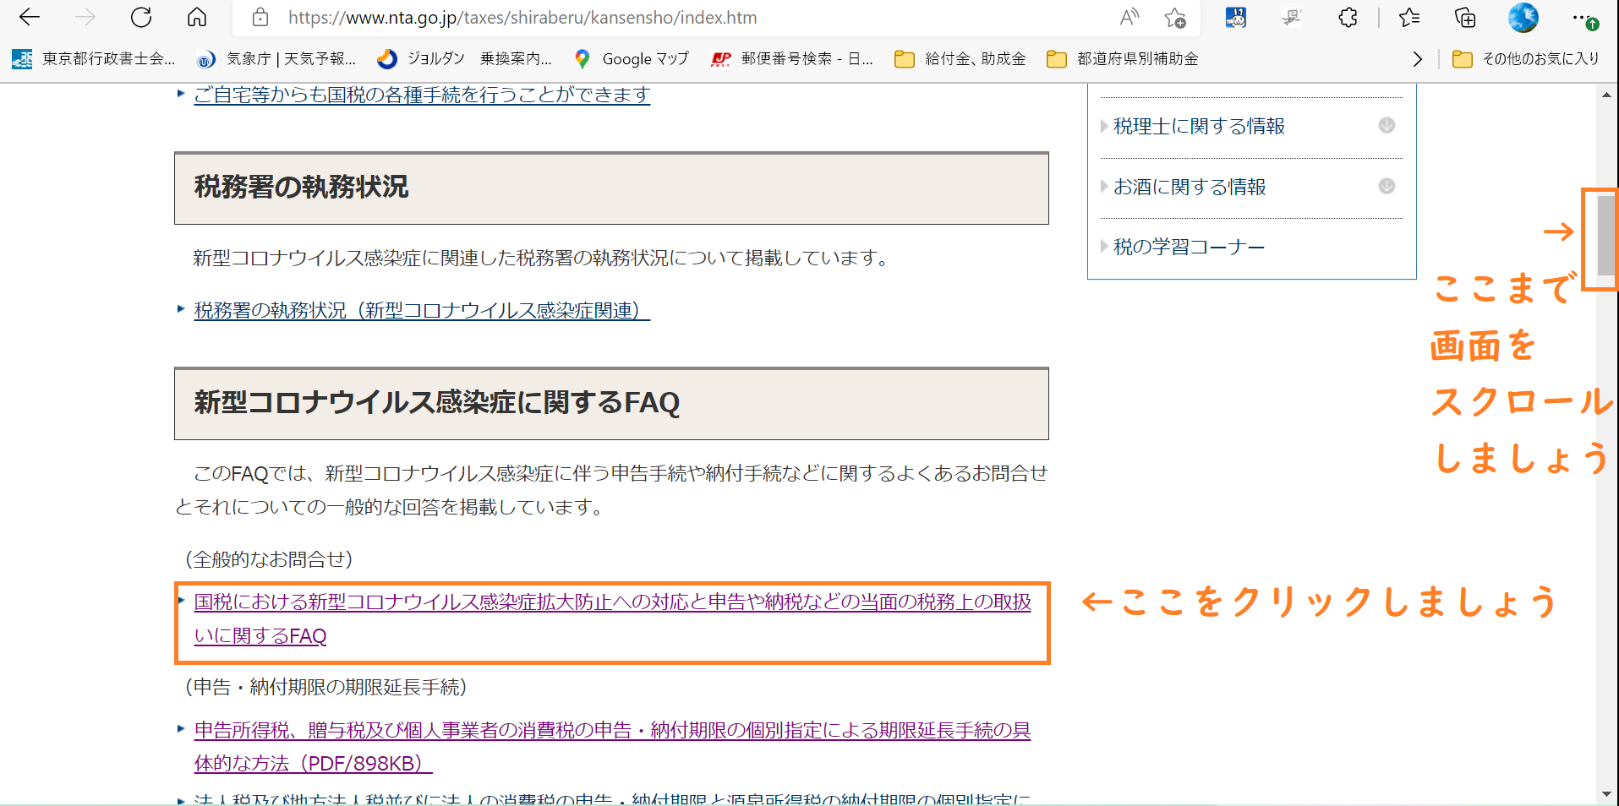Open the Extensions puzzle icon
1619x806 pixels.
click(1348, 18)
